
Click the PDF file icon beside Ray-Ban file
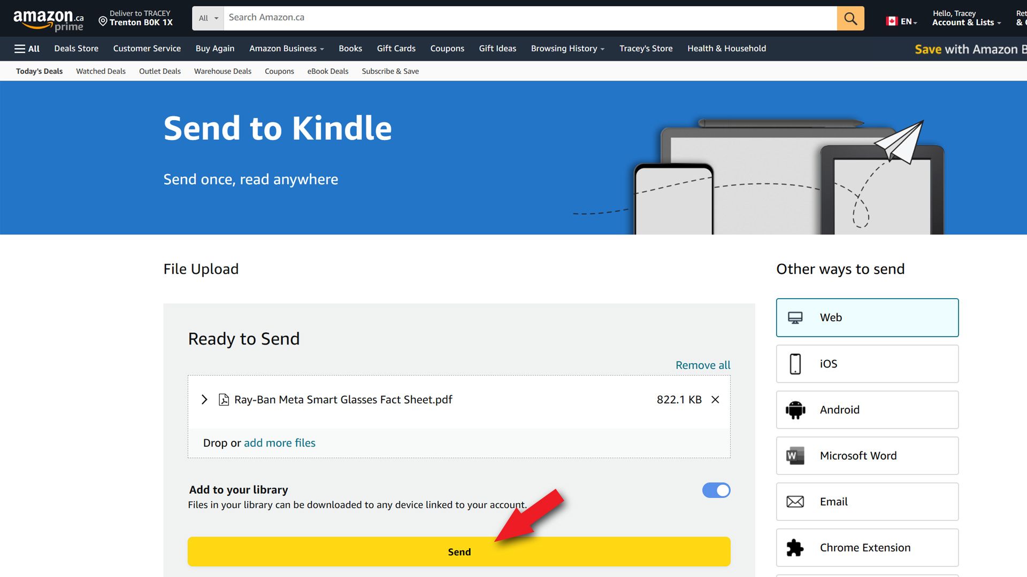(224, 400)
